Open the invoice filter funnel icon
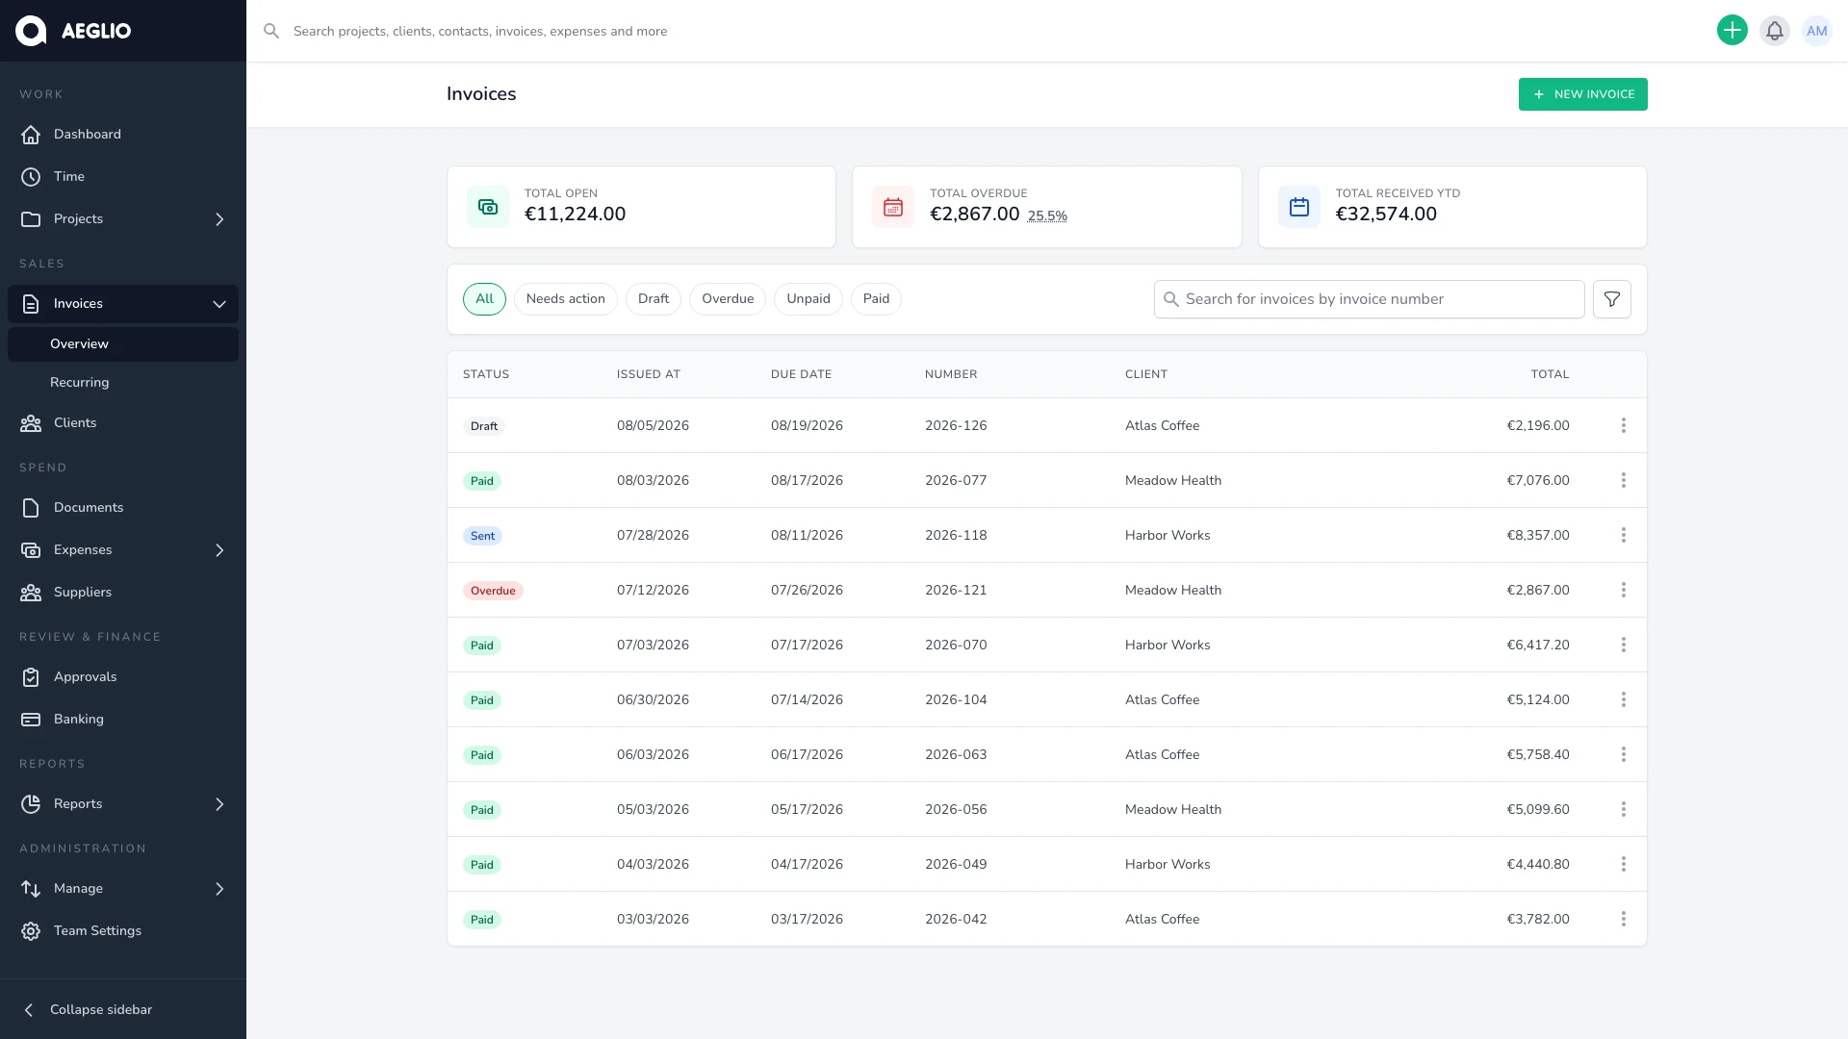Viewport: 1848px width, 1039px height. point(1612,299)
